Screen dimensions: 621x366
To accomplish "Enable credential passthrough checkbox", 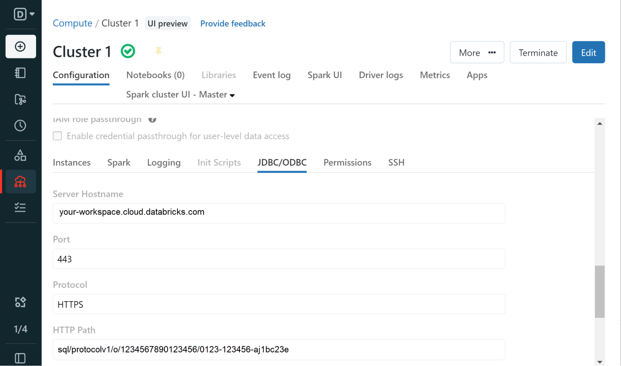I will [x=57, y=136].
